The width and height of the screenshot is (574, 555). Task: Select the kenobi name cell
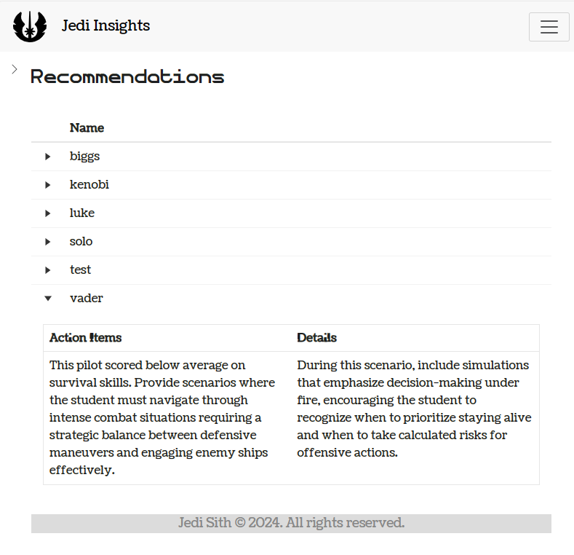(x=89, y=185)
